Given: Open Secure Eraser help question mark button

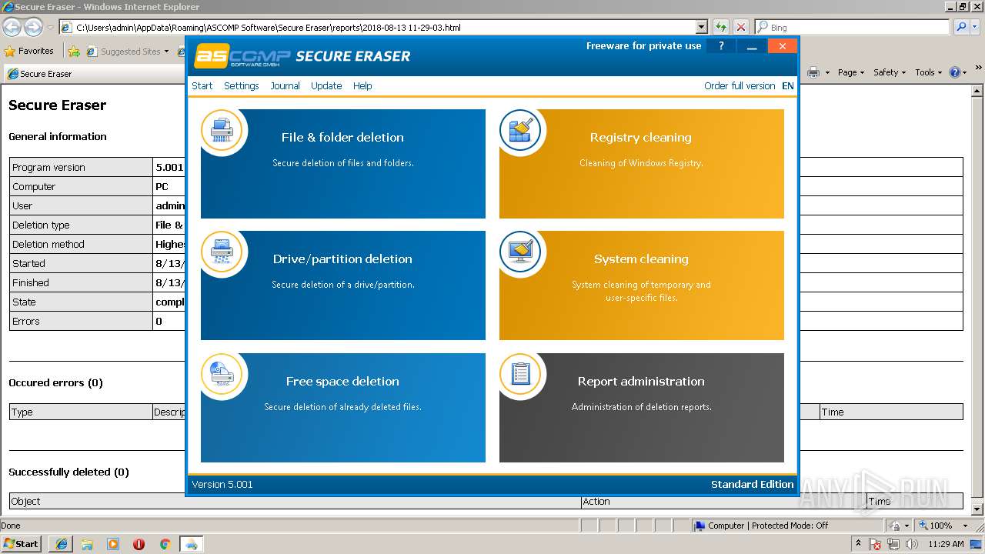Looking at the screenshot, I should point(721,46).
